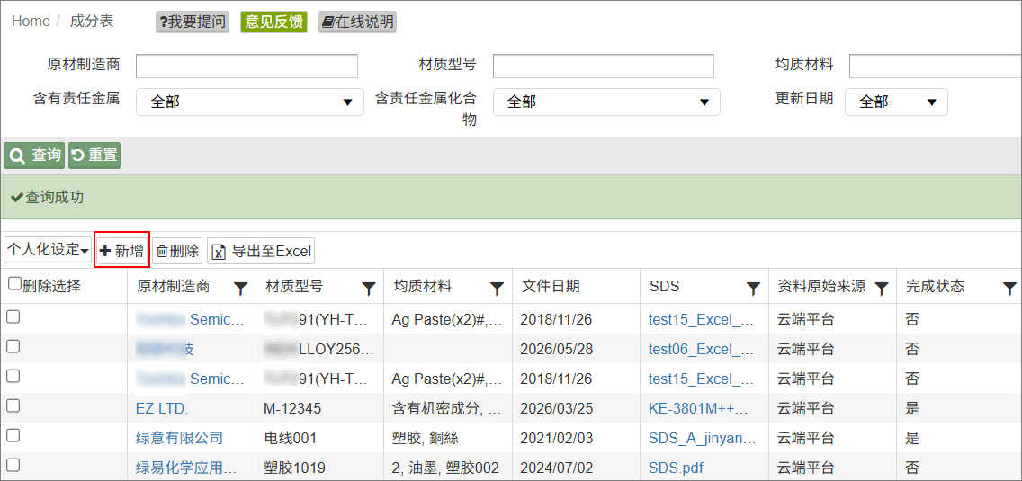Viewport: 1022px width, 481px height.
Task: Open the 在线说明 online manual
Action: 358,22
